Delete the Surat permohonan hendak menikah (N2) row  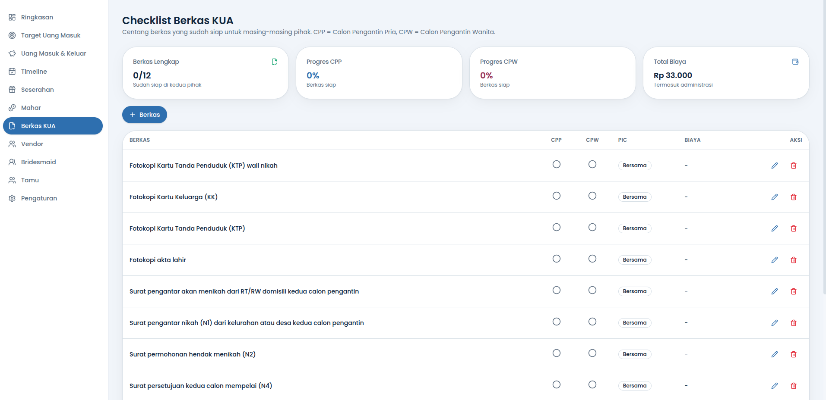(x=794, y=354)
